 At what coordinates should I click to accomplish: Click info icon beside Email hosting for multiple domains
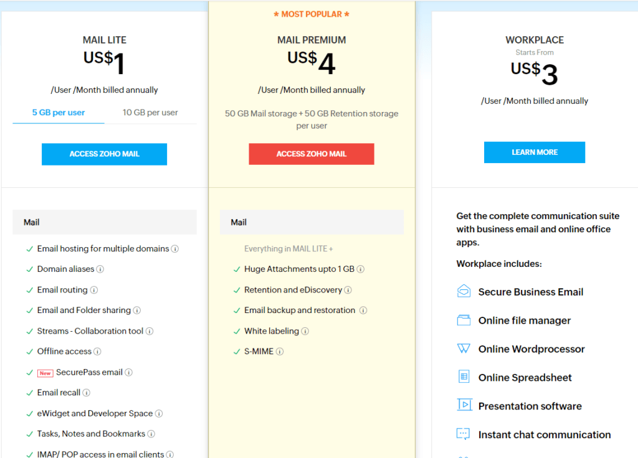(175, 249)
